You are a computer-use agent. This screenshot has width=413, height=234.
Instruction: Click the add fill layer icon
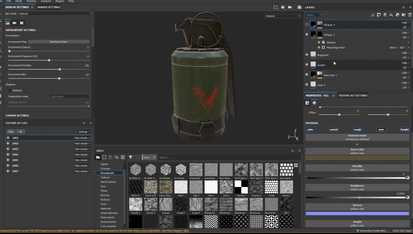tap(391, 15)
